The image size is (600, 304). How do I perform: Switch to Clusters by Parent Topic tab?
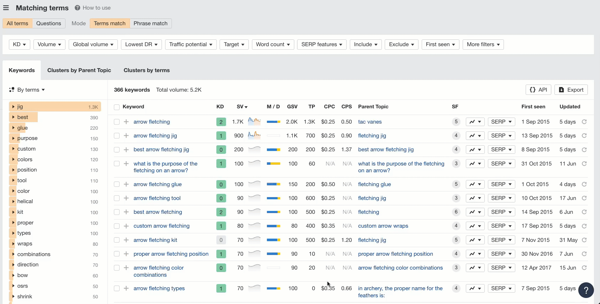pos(79,70)
